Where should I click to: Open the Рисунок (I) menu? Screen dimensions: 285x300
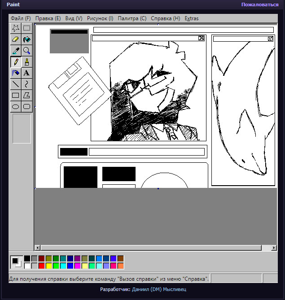100,18
